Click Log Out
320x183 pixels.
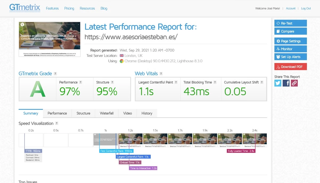coord(306,8)
